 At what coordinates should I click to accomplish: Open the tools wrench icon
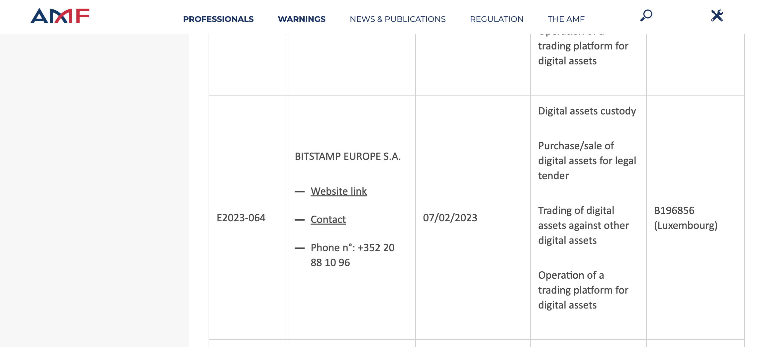(717, 16)
